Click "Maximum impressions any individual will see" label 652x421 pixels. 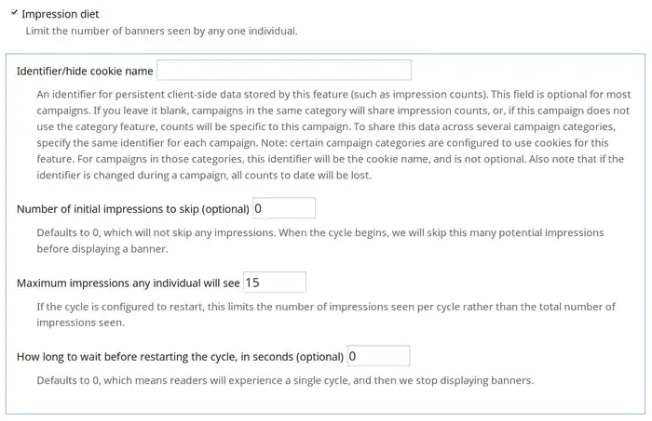pos(129,283)
